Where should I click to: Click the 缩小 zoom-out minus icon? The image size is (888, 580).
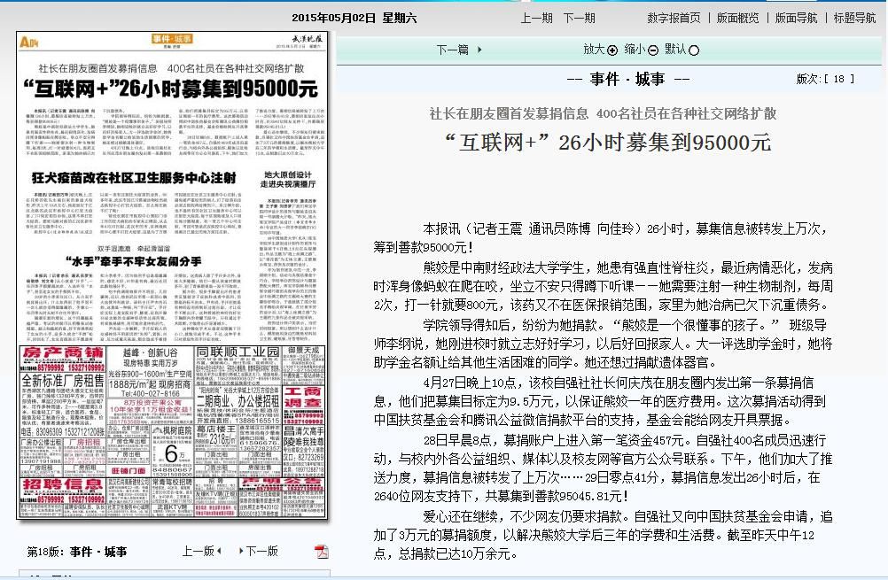653,50
